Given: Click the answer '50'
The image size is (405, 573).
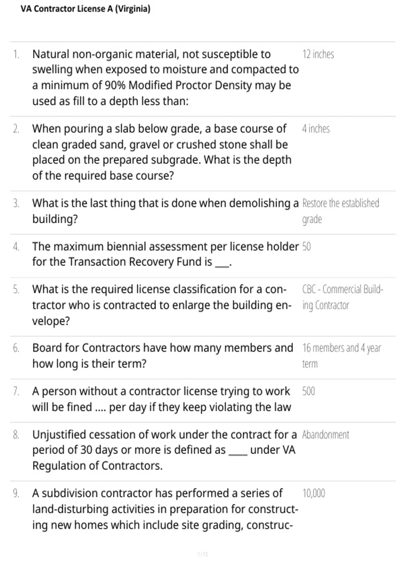Looking at the screenshot, I should point(306,247).
